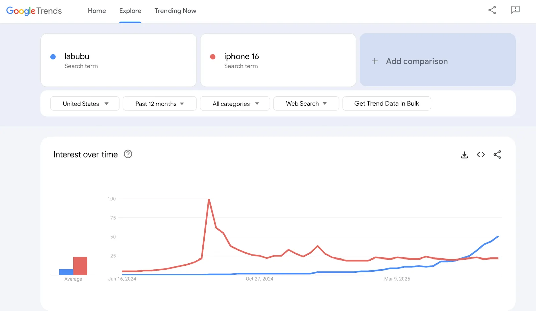536x311 pixels.
Task: Share the Interest over time chart
Action: click(x=497, y=154)
